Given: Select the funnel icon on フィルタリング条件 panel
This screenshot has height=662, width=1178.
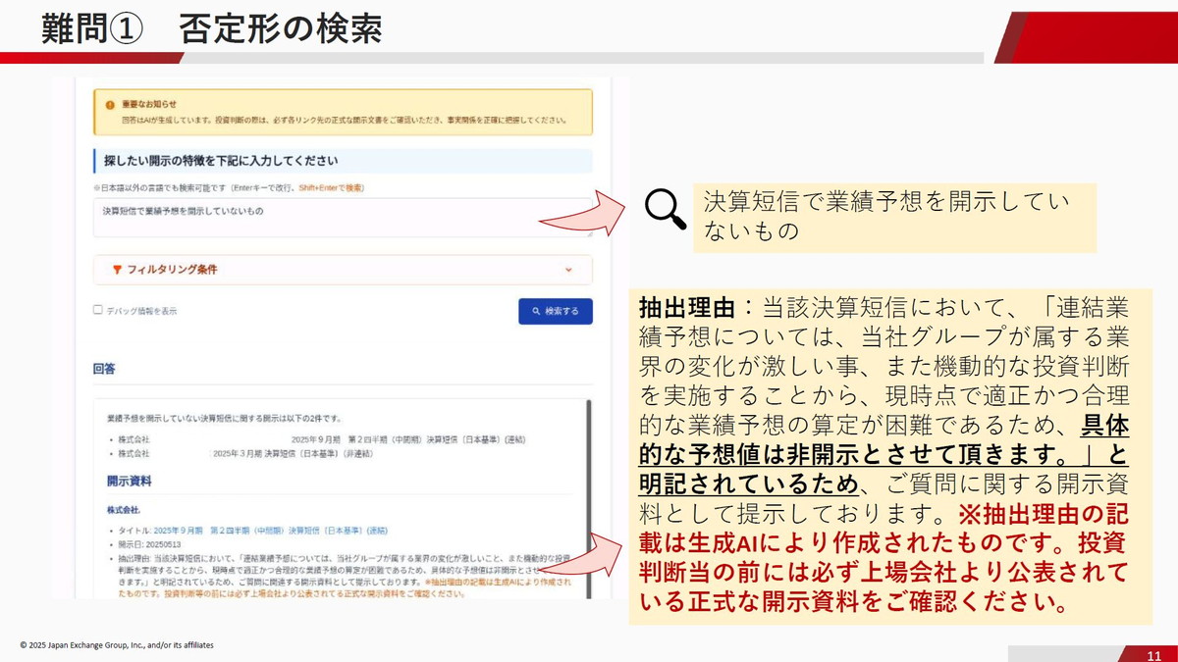Looking at the screenshot, I should 116,270.
